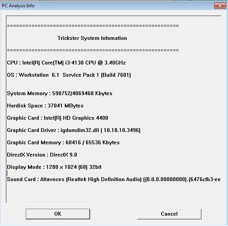The width and height of the screenshot is (228, 226).
Task: Click the 'Trickster System Infomation' heading
Action: [92, 38]
